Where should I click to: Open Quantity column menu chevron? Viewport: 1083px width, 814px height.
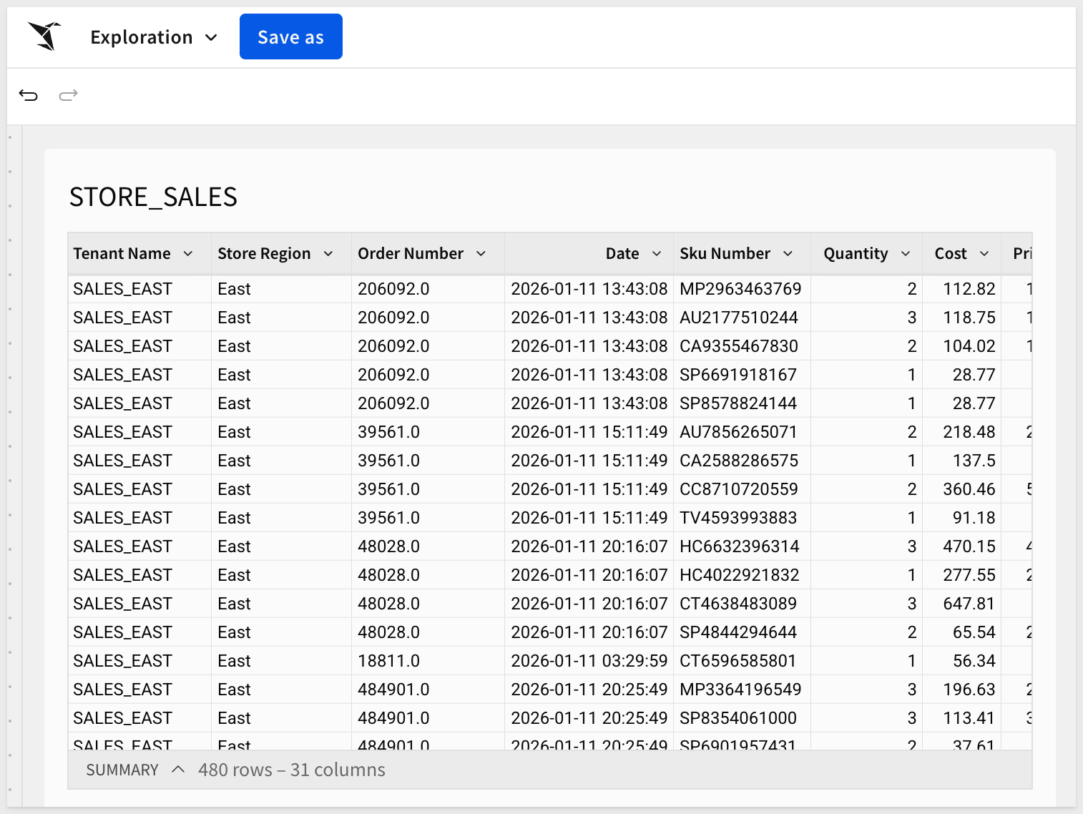906,254
